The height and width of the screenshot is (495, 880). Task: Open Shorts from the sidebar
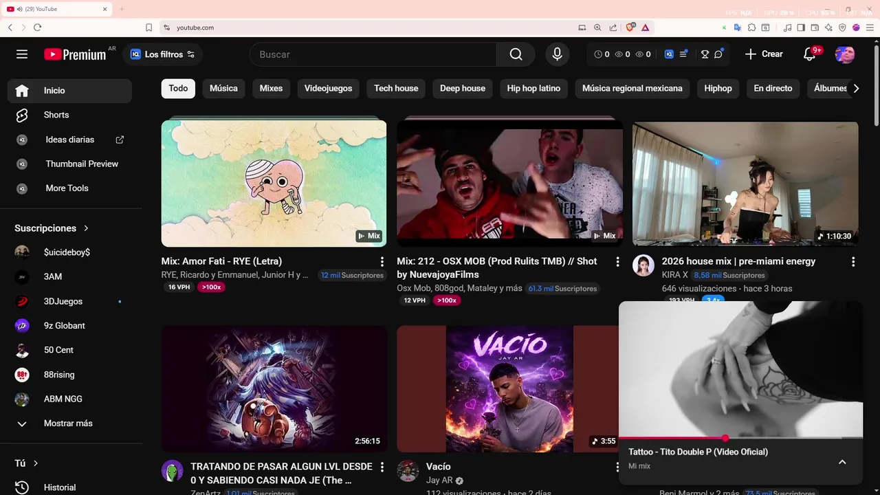coord(69,115)
